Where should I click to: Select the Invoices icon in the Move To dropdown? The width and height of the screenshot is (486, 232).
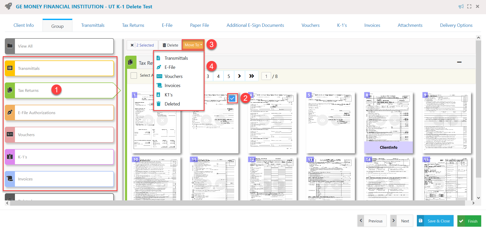click(159, 85)
